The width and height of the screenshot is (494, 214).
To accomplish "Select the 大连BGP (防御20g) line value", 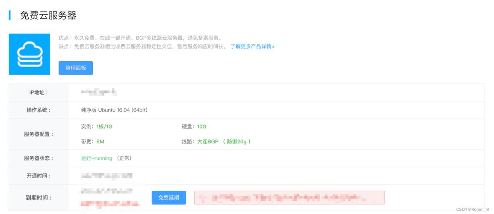I will [x=224, y=142].
